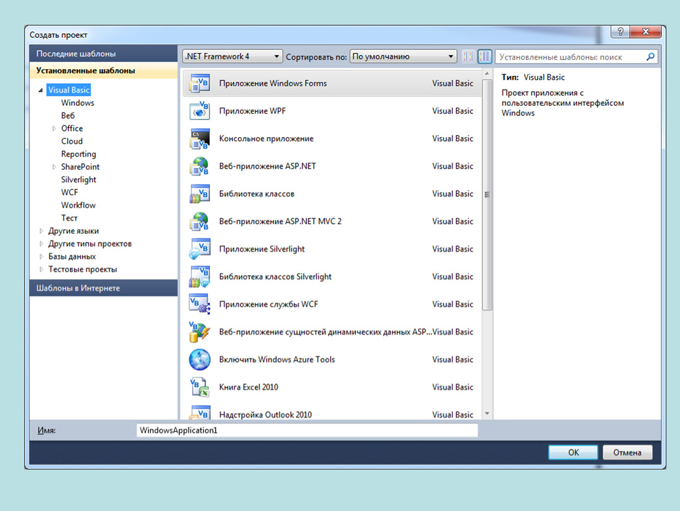This screenshot has width=680, height=511.
Task: Select the Reporting category
Action: [x=79, y=154]
